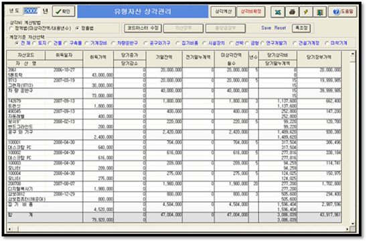This screenshot has height=242, width=367.
Task: Click the 자산코드 column header
Action: click(26, 55)
